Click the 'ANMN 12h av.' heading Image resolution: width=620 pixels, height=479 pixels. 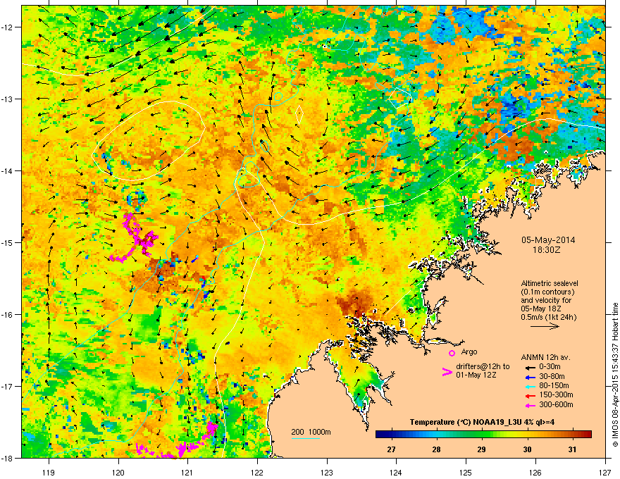545,357
